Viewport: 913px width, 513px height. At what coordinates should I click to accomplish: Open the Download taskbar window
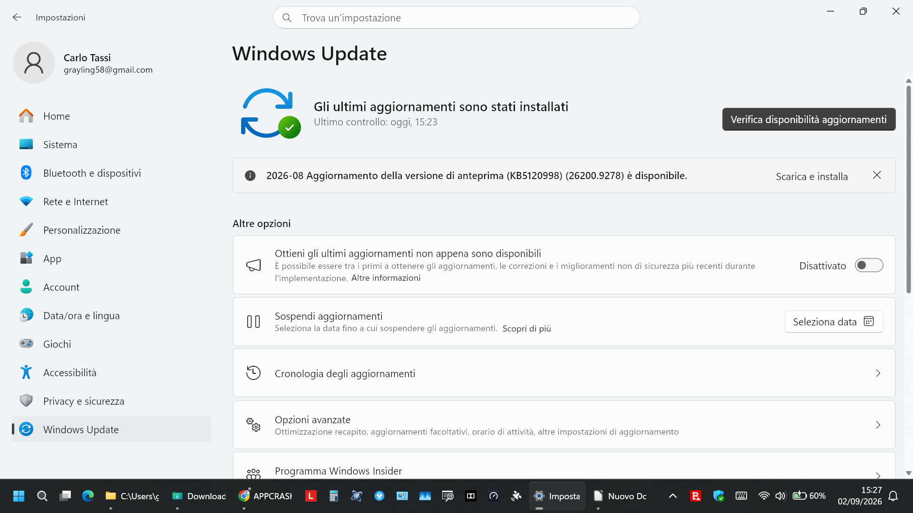pos(199,496)
